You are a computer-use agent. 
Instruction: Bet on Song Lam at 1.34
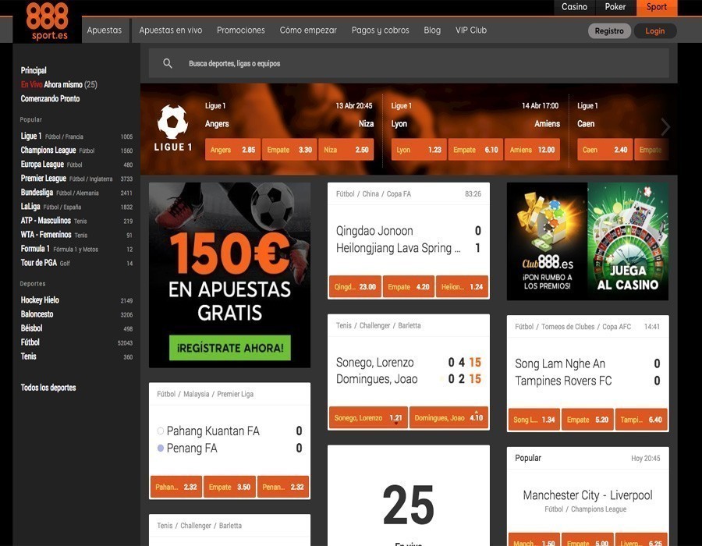click(534, 420)
